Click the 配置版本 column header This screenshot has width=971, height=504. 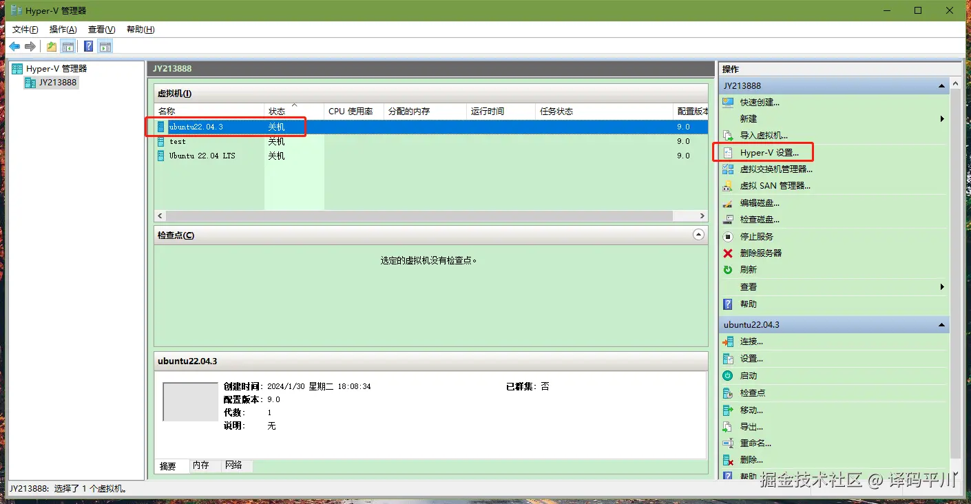point(691,112)
